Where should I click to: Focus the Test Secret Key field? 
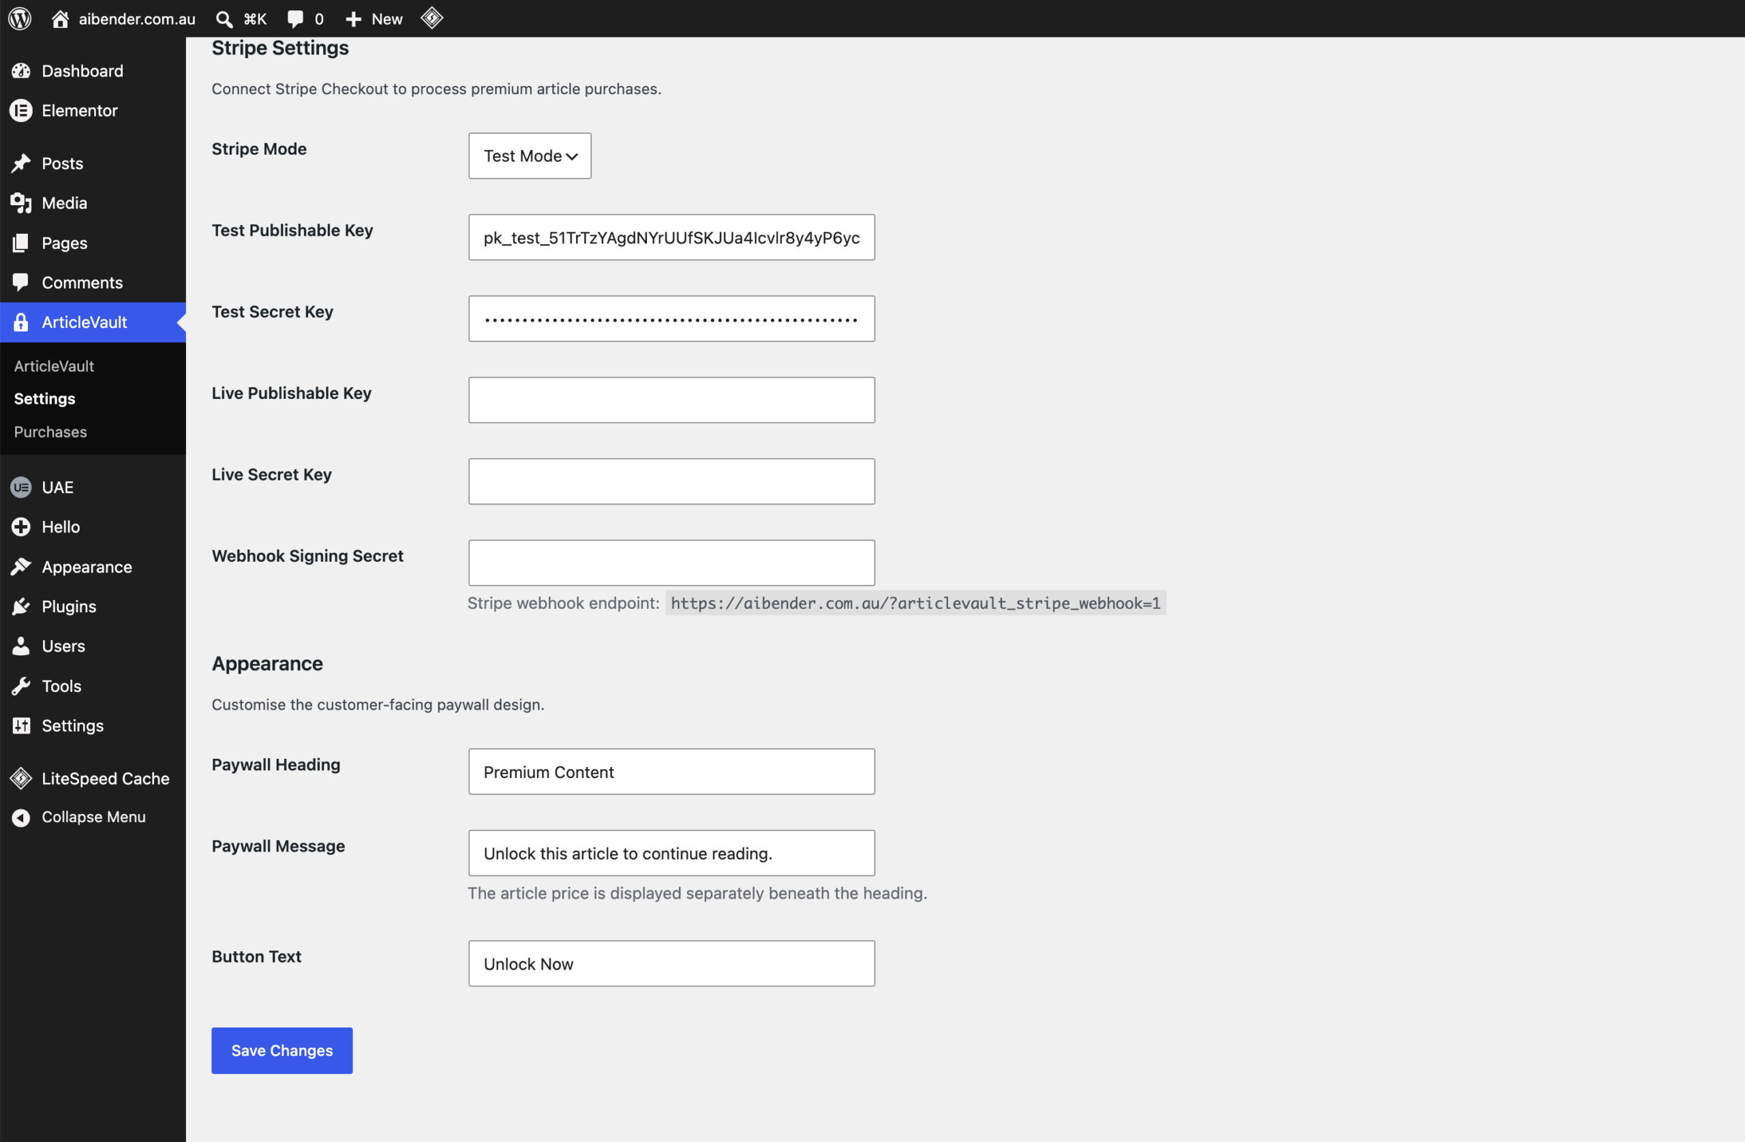click(x=671, y=318)
